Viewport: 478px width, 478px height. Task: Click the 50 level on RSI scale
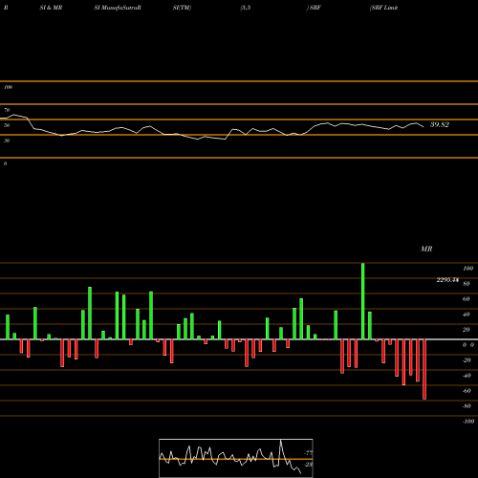pos(7,125)
